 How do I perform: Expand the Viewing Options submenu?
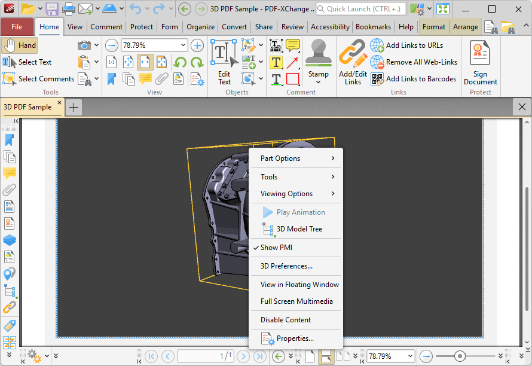(285, 193)
